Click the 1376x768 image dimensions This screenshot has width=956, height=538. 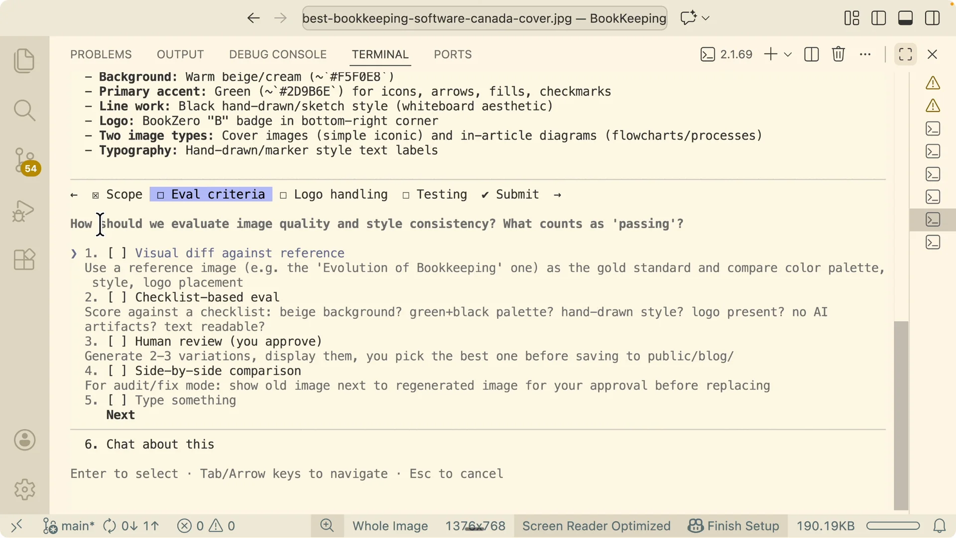(475, 526)
